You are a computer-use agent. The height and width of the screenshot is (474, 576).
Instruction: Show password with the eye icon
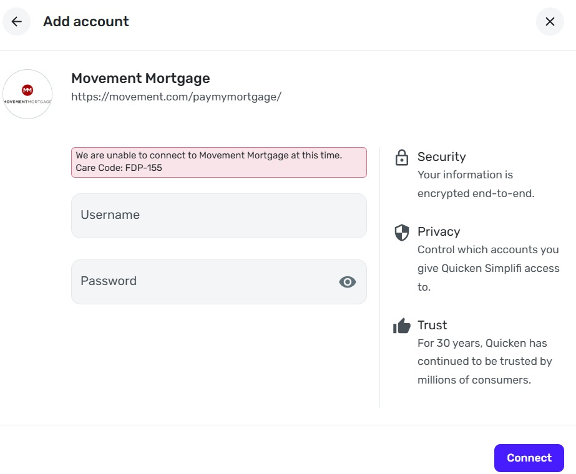click(347, 282)
